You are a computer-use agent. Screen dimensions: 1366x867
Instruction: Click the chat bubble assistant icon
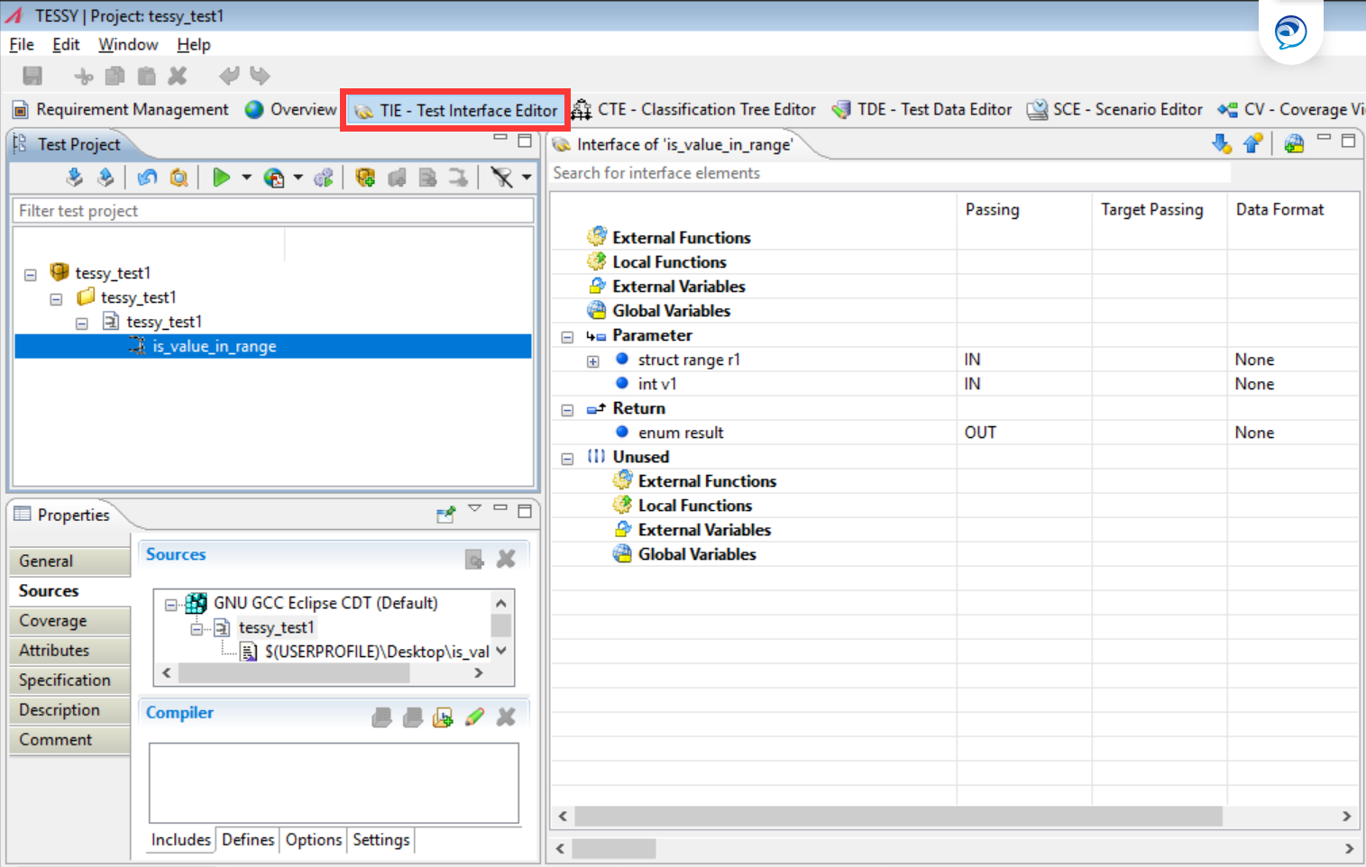coord(1290,32)
